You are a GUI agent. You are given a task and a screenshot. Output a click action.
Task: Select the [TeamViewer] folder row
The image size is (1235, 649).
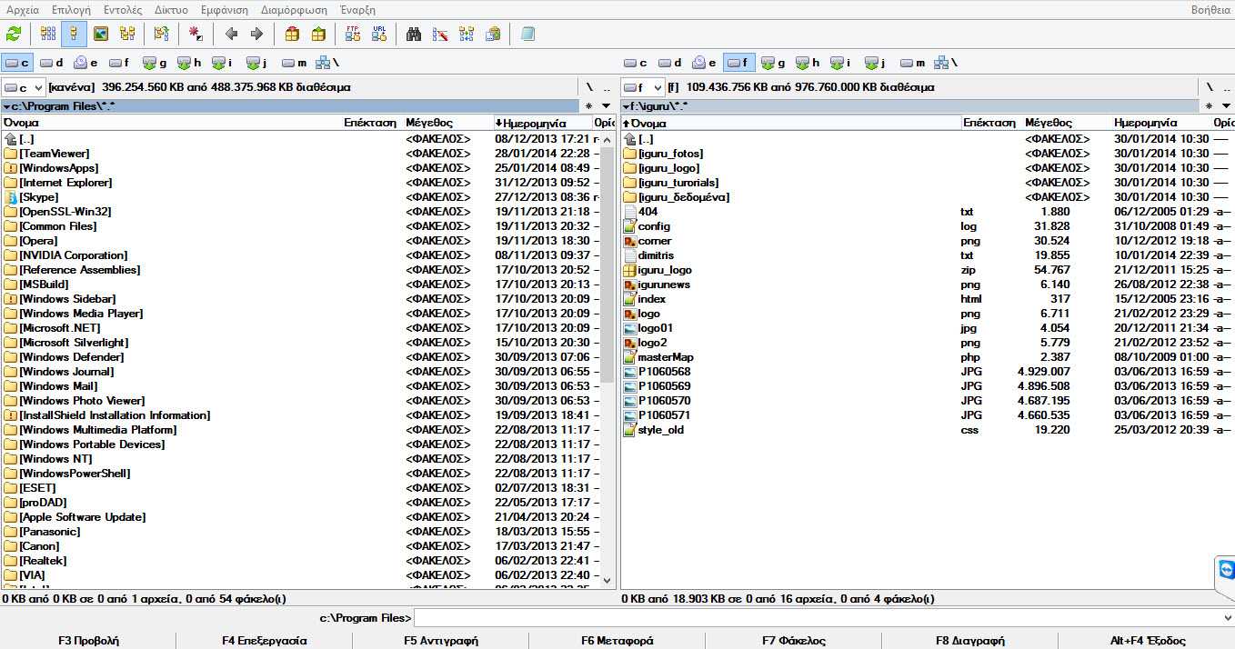coord(300,154)
